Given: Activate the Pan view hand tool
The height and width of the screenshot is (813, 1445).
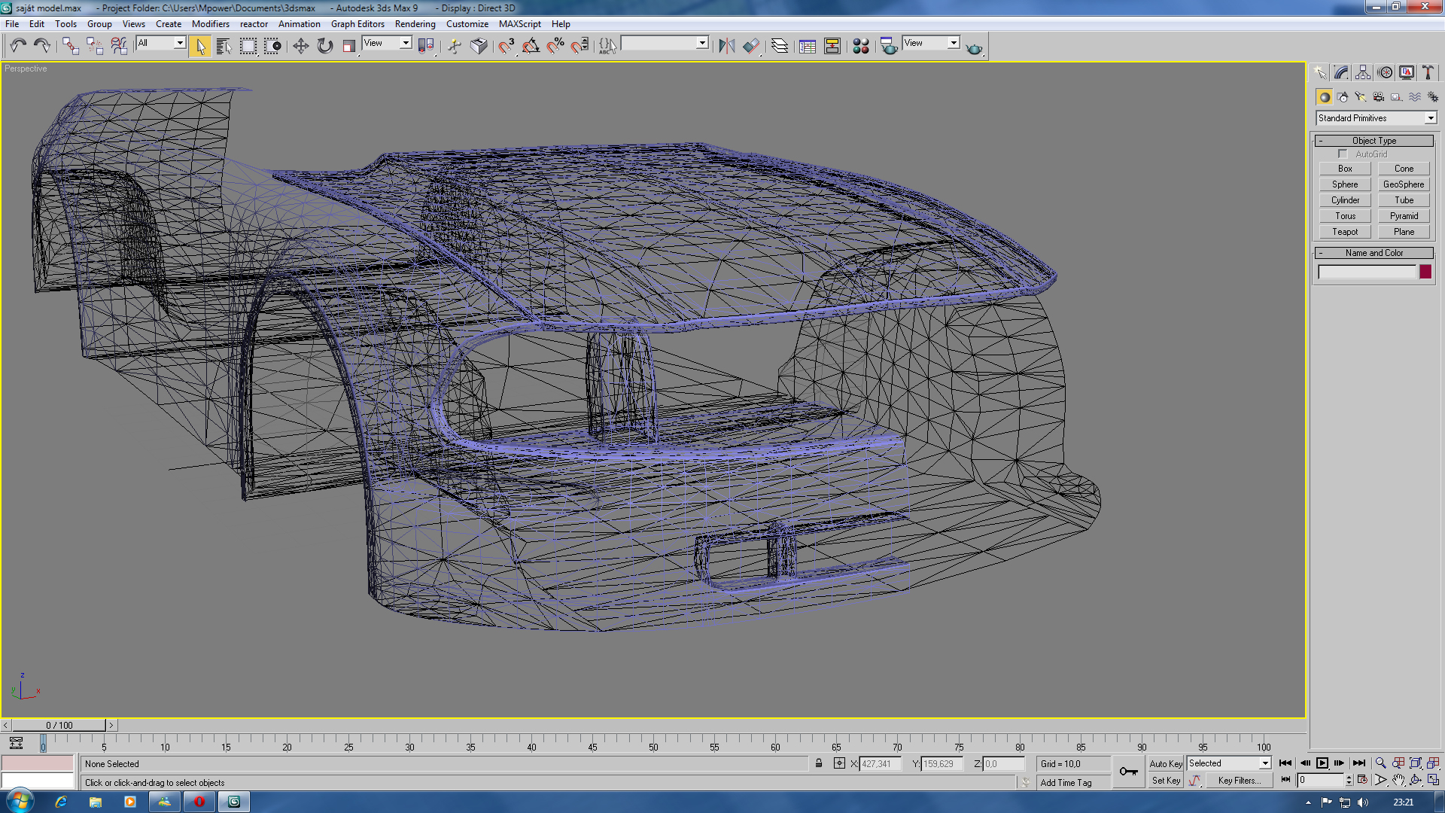Looking at the screenshot, I should (x=1398, y=781).
